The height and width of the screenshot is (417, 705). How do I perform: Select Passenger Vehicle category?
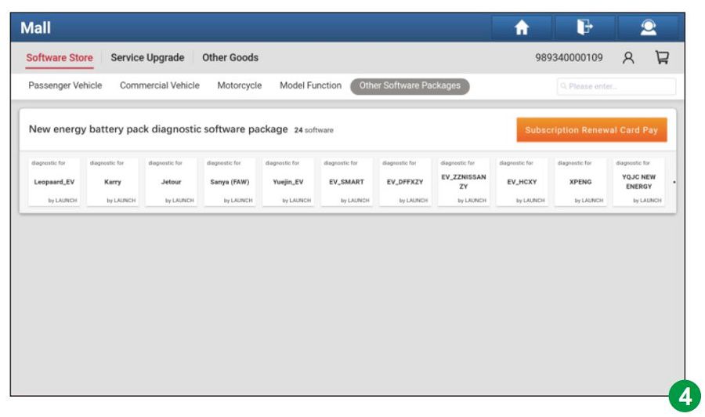[65, 86]
